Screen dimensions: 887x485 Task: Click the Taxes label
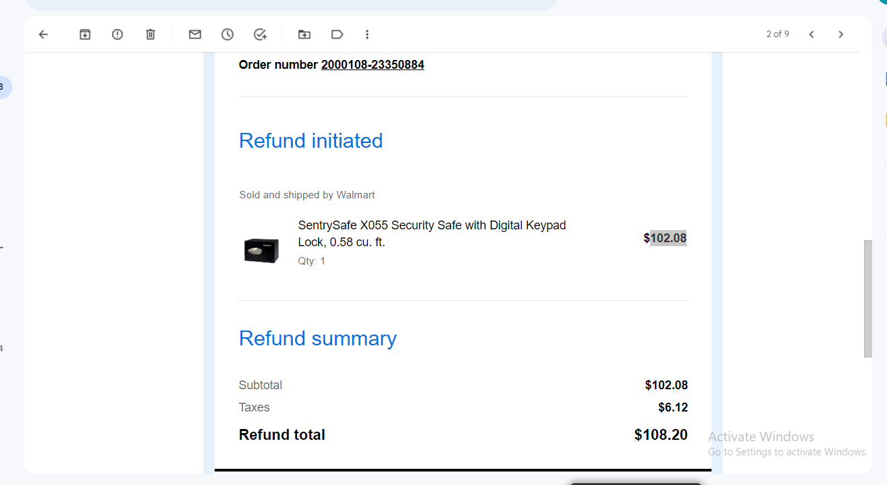click(x=254, y=407)
